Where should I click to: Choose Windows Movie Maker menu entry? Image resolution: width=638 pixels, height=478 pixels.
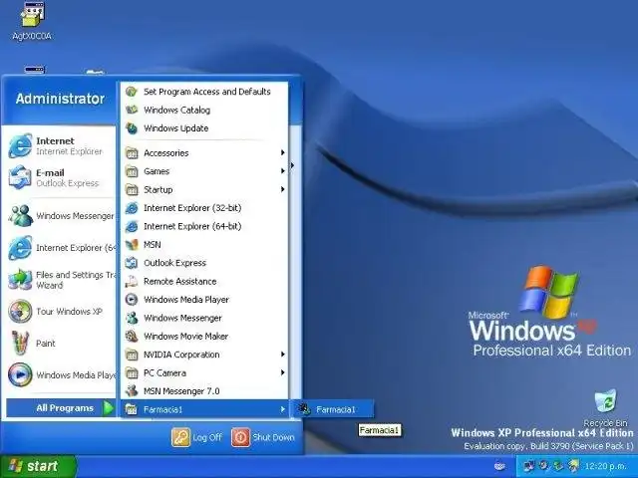[204, 337]
